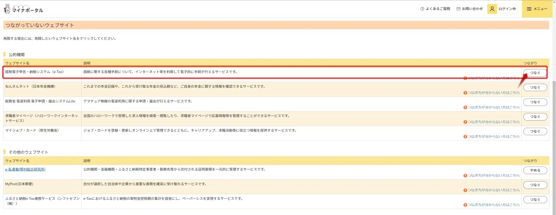Click the お問い合わせ envelope icon
The width and height of the screenshot is (556, 215).
pos(458,9)
